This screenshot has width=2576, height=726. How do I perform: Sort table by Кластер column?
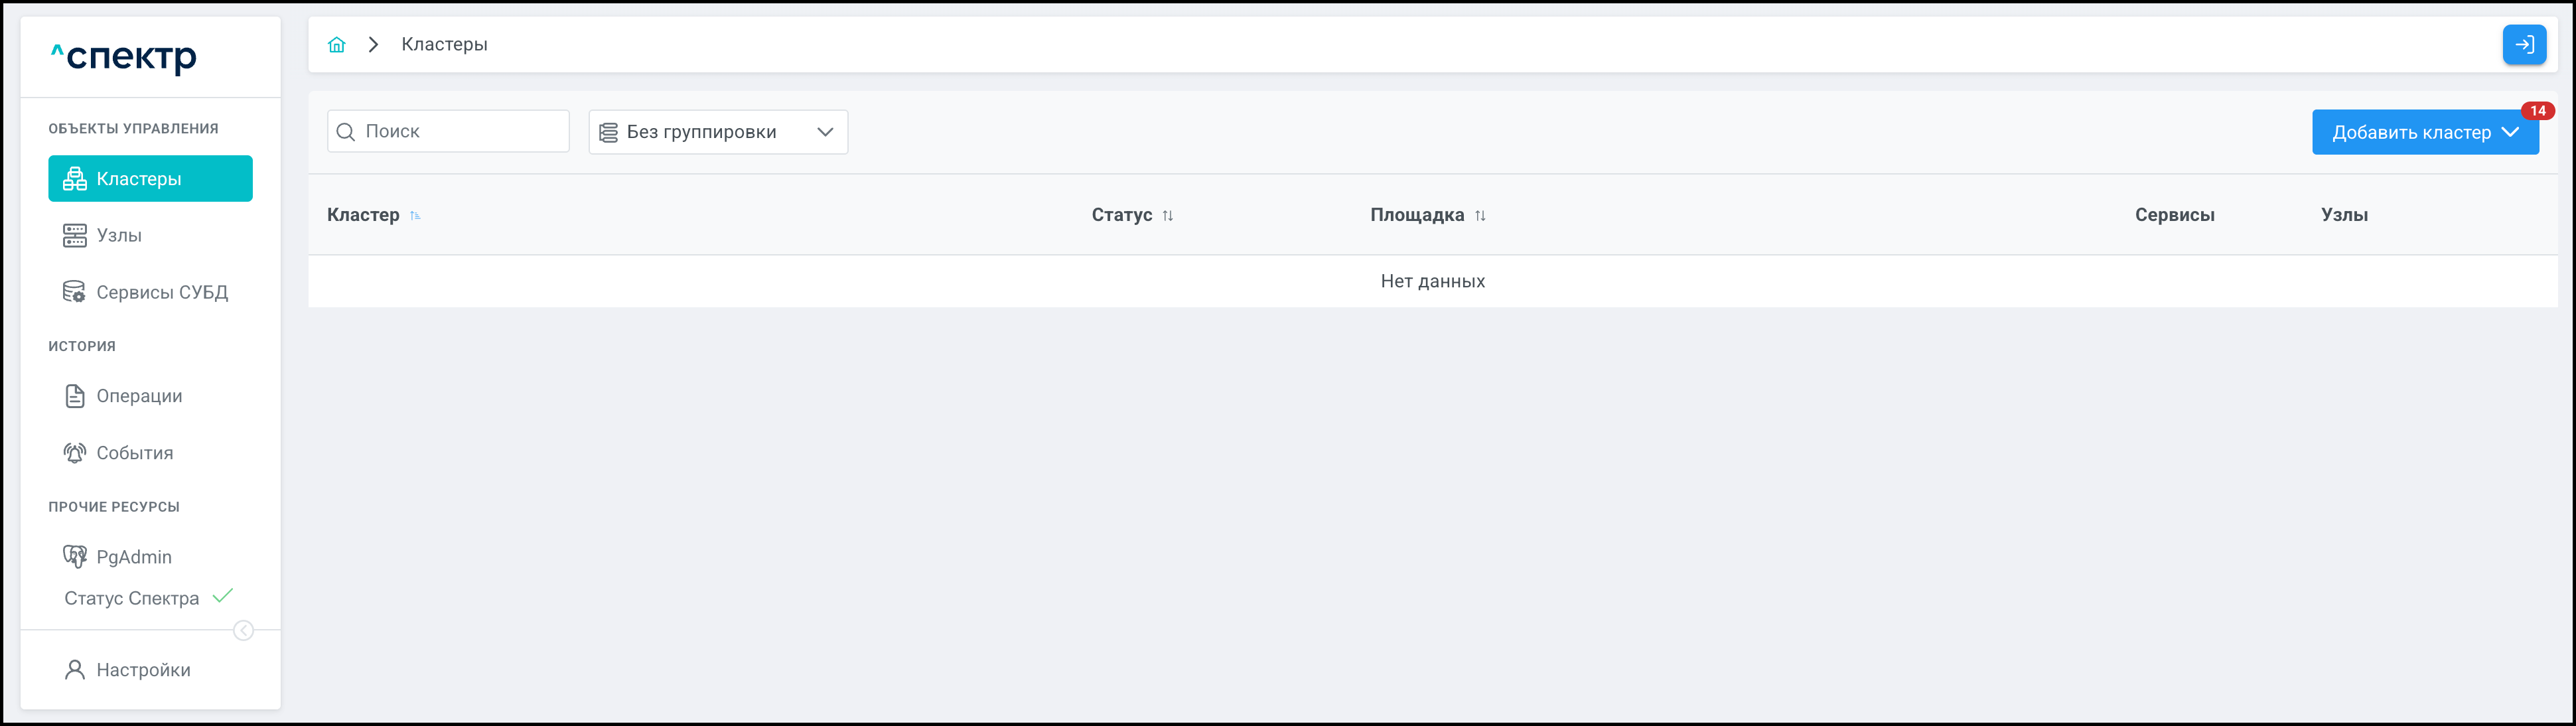[415, 216]
